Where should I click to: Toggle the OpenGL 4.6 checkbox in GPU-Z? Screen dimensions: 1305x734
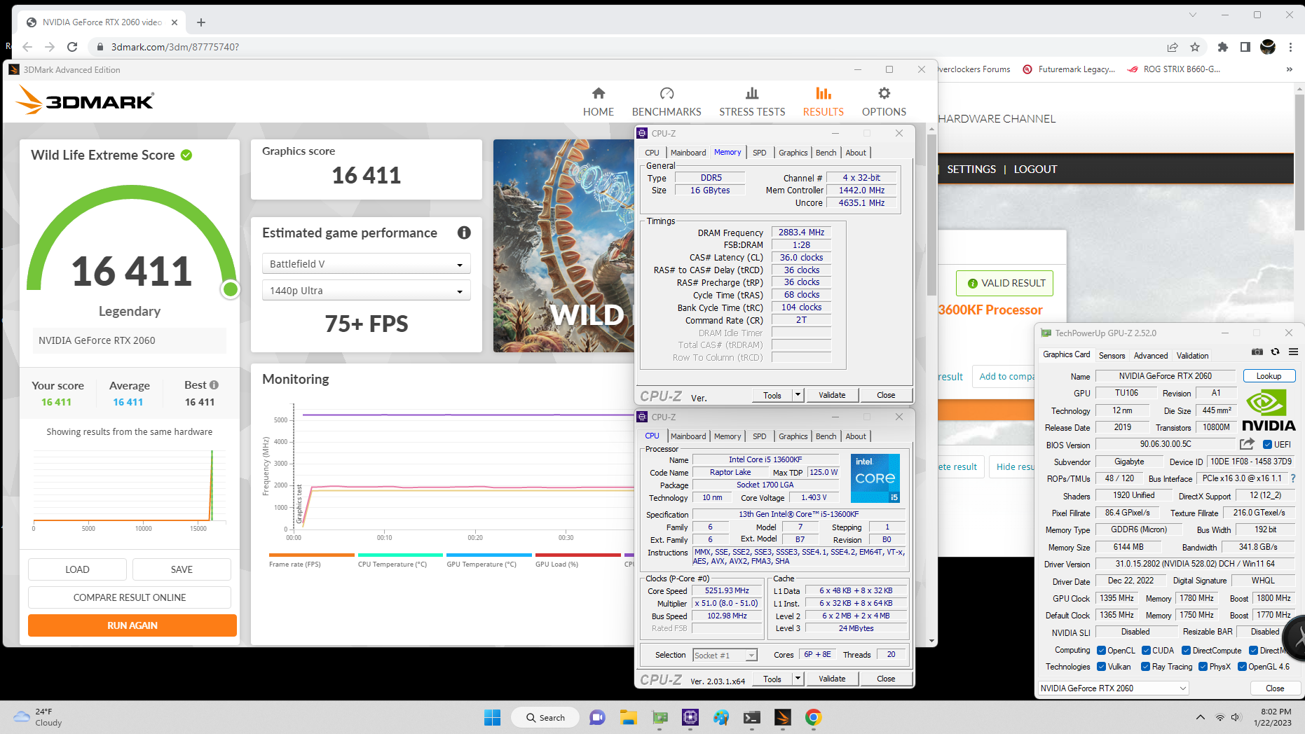coord(1242,667)
